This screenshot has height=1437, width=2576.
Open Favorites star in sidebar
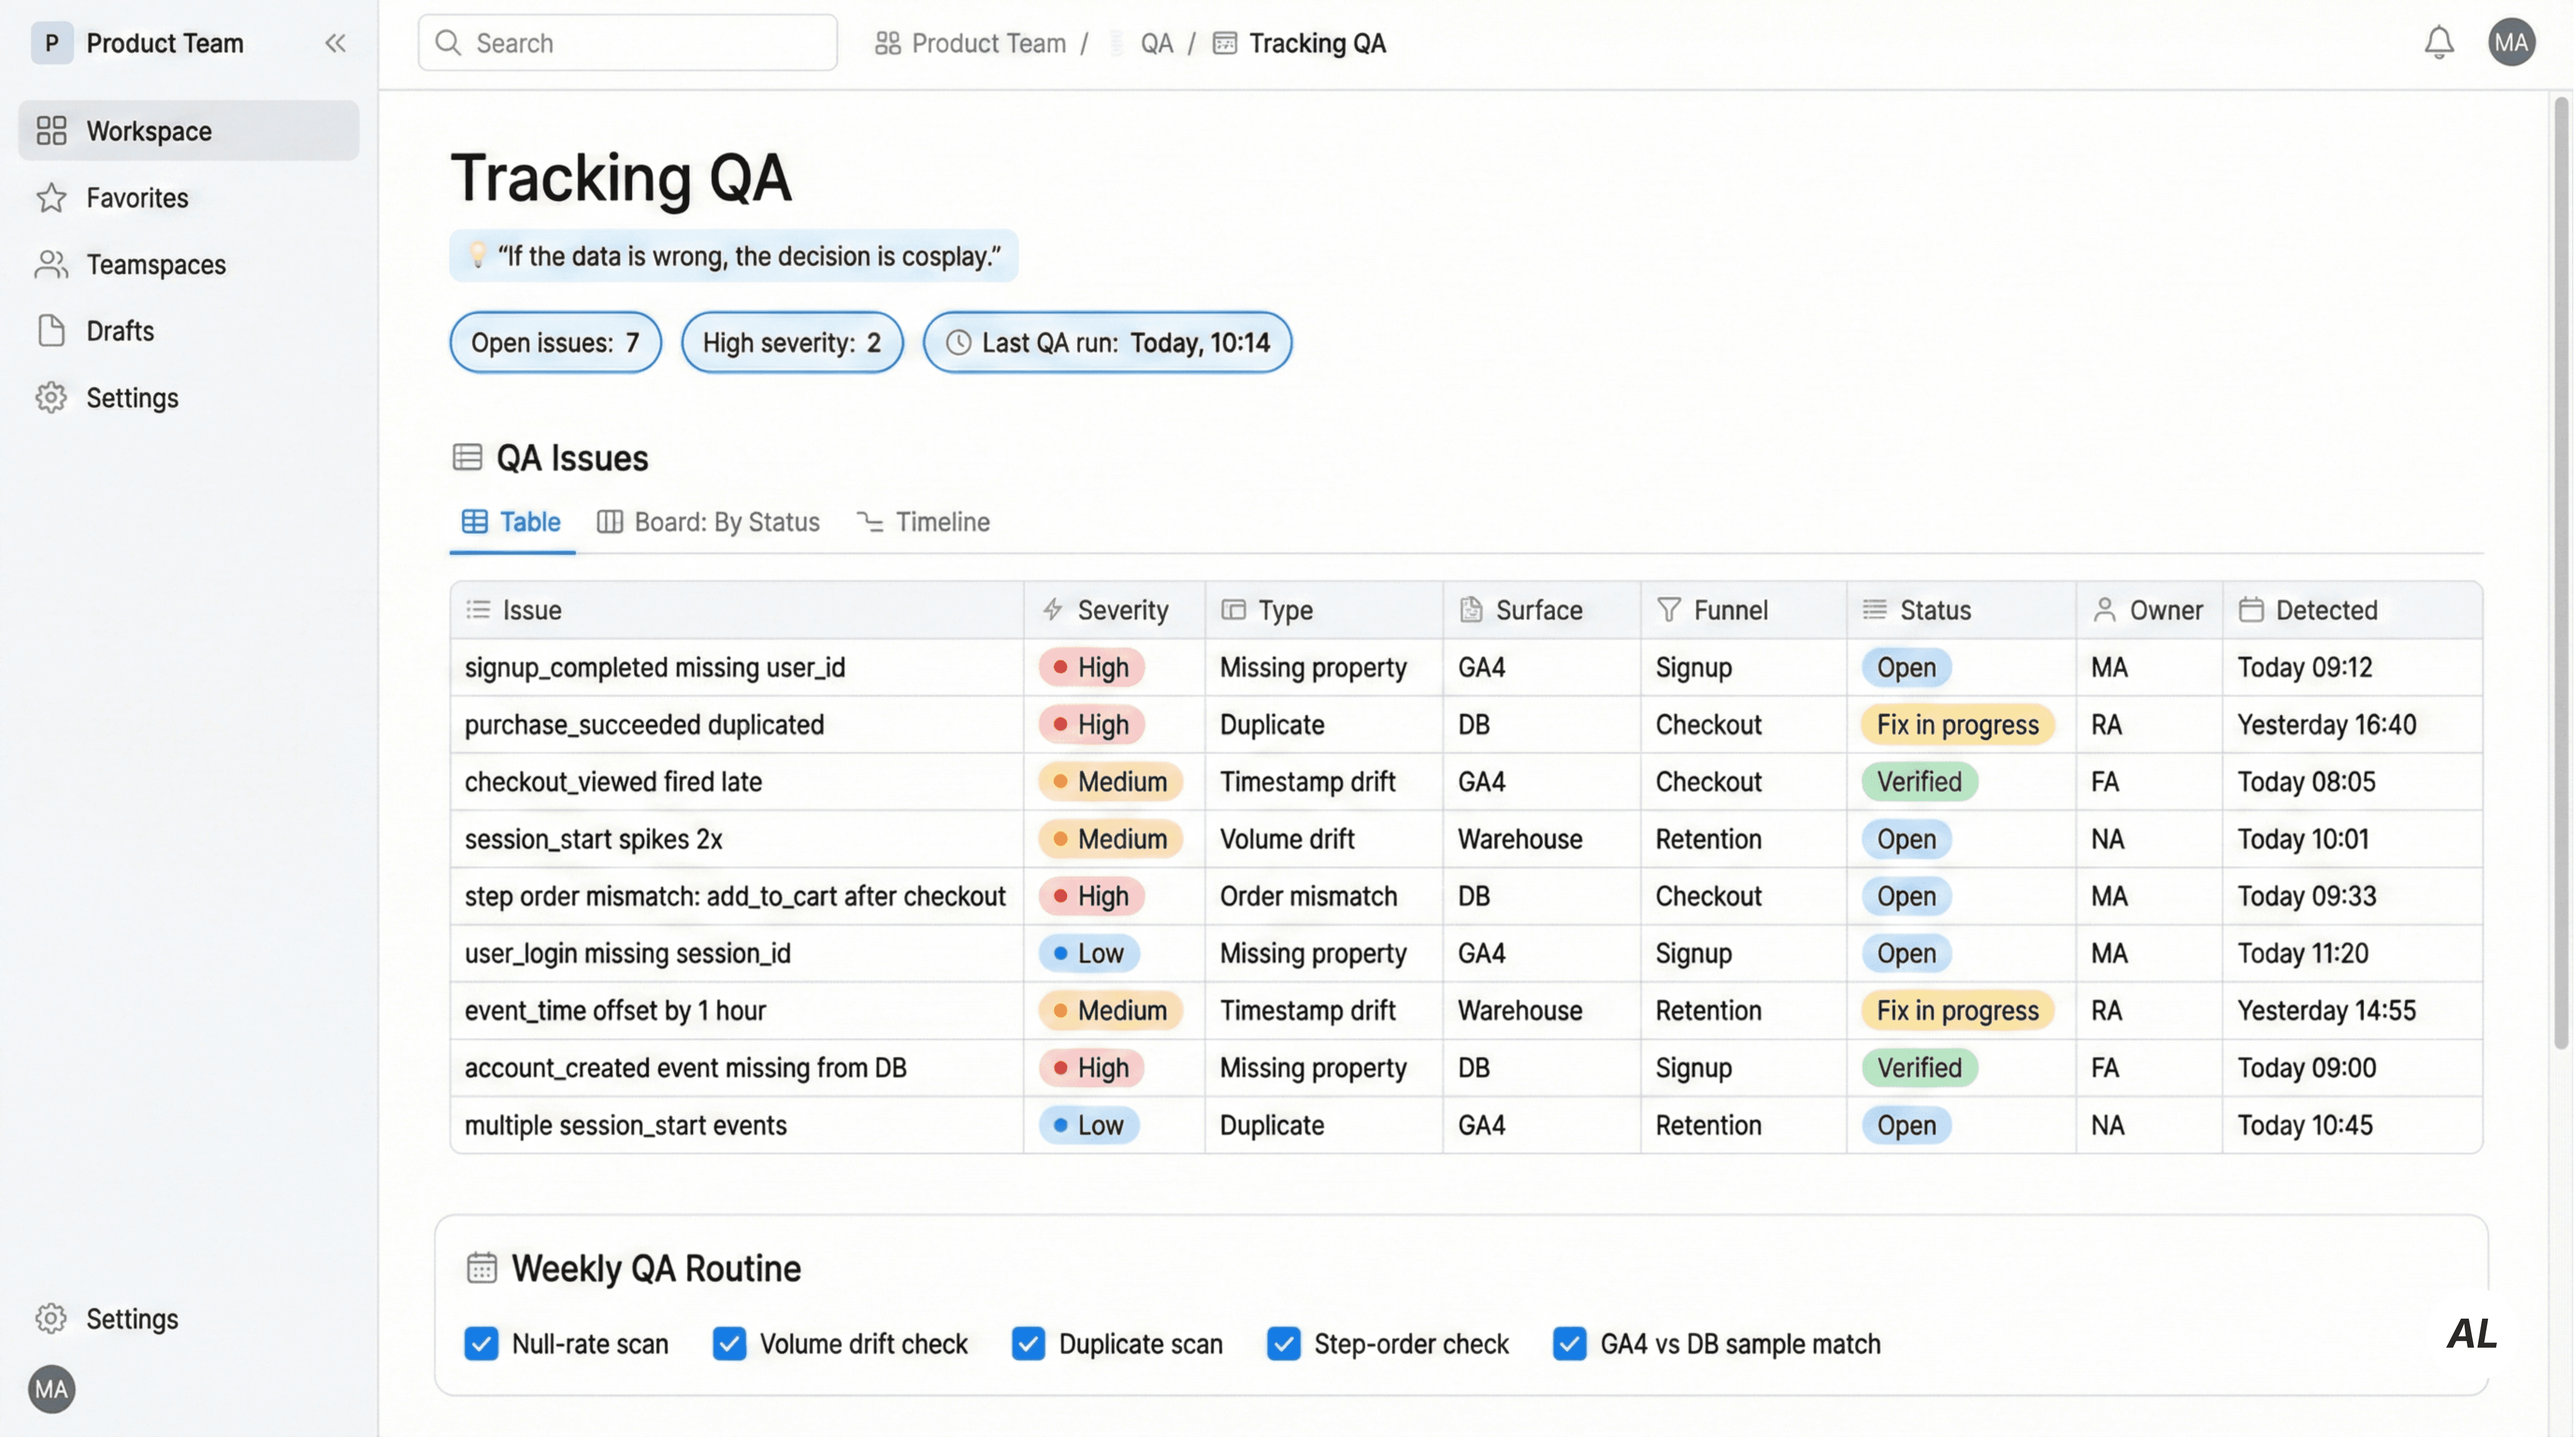coord(51,198)
